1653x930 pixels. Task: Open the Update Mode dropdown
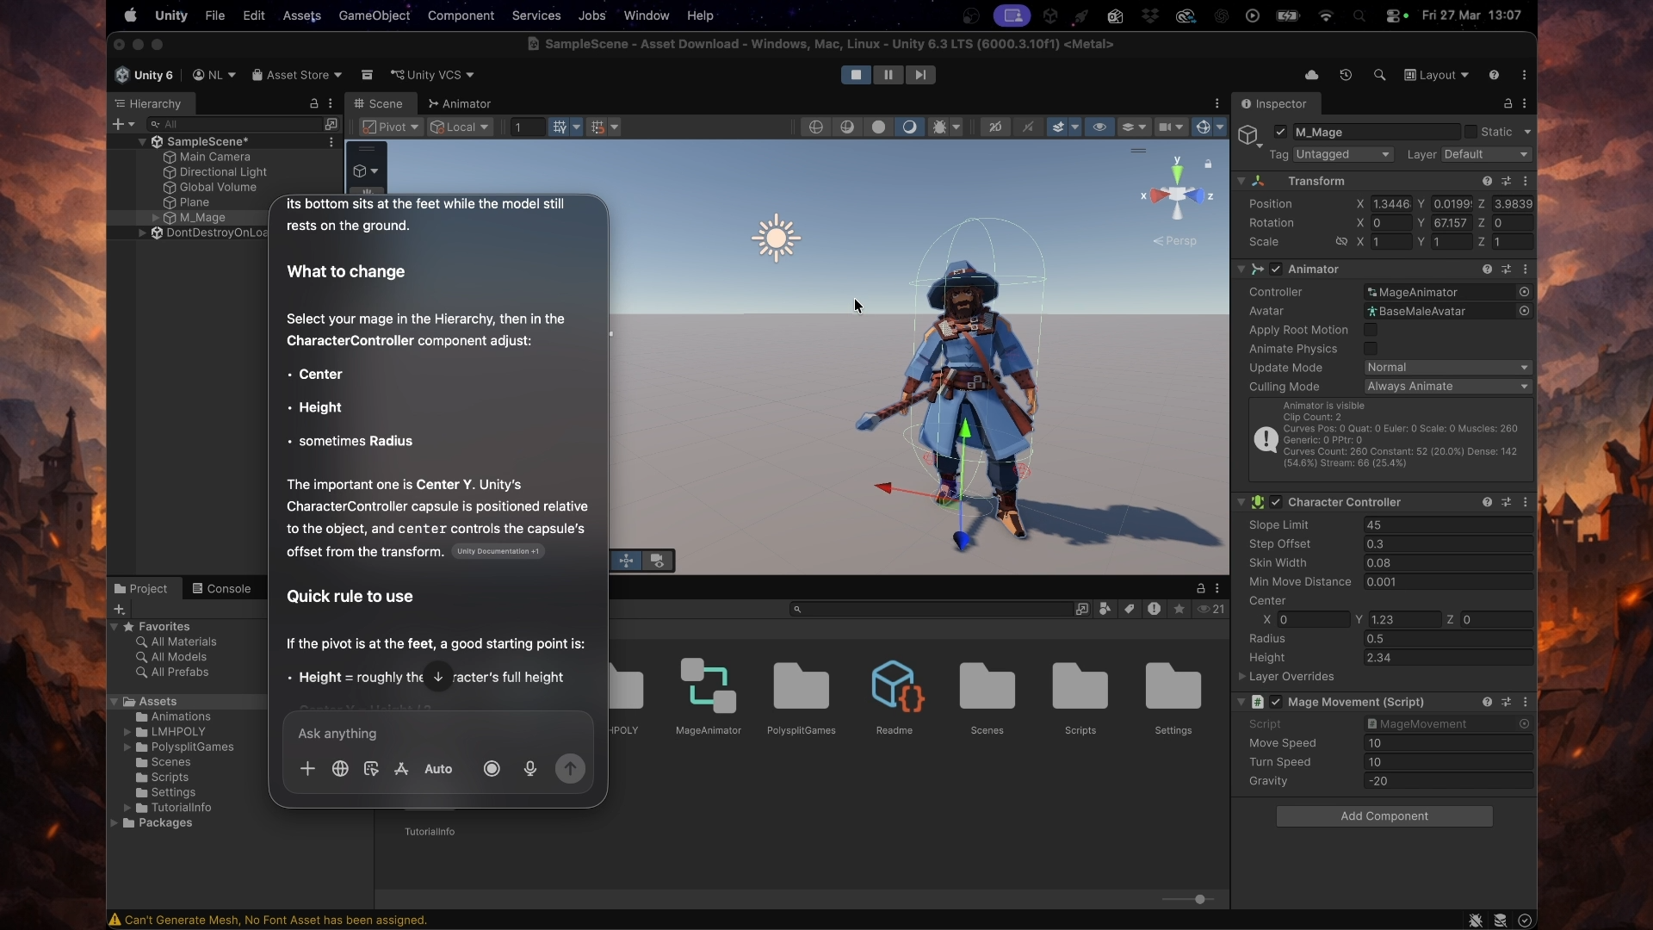pyautogui.click(x=1448, y=368)
